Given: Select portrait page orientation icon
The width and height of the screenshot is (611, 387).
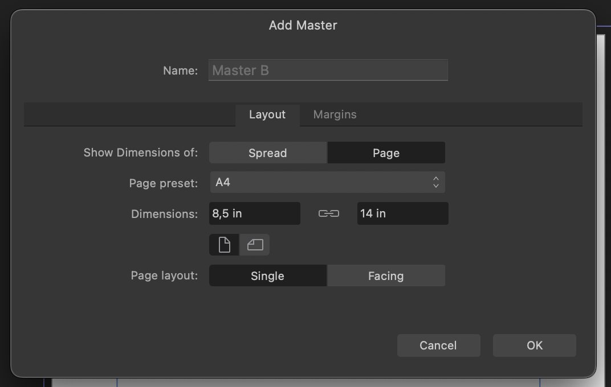Looking at the screenshot, I should point(224,245).
